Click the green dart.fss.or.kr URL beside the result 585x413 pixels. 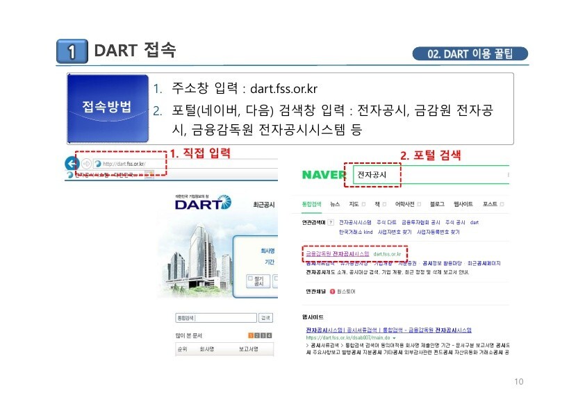coord(387,254)
